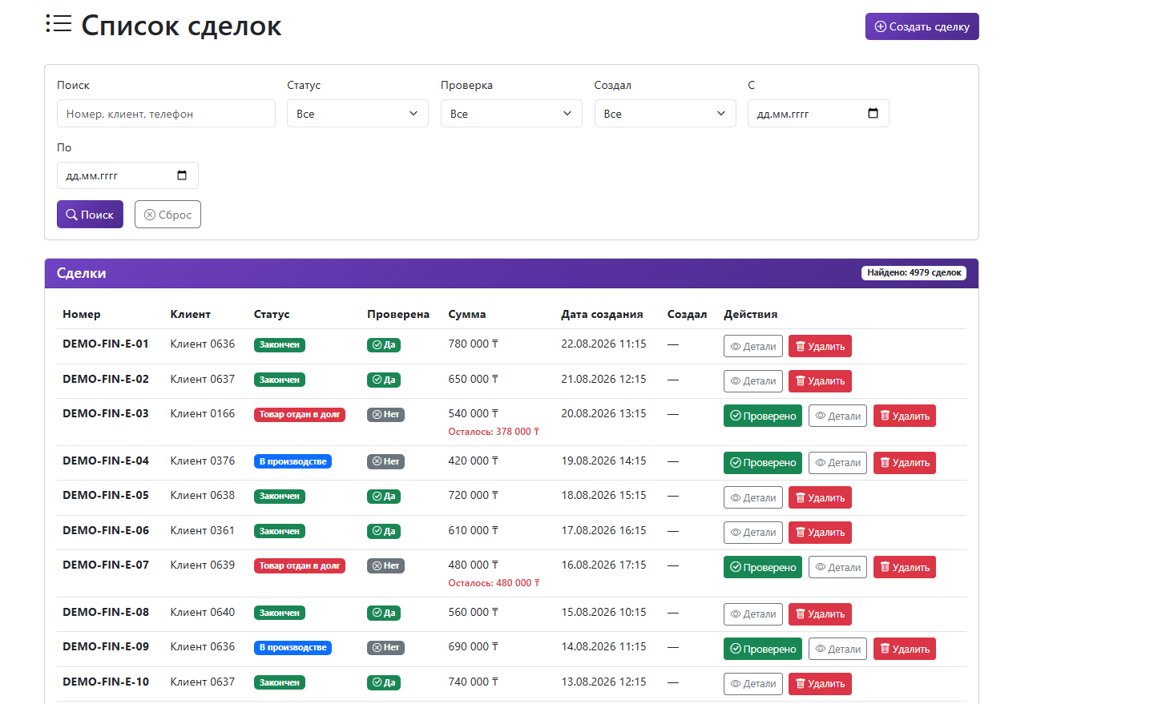This screenshot has width=1170, height=704.
Task: Click the Создать сделку button
Action: click(x=922, y=26)
